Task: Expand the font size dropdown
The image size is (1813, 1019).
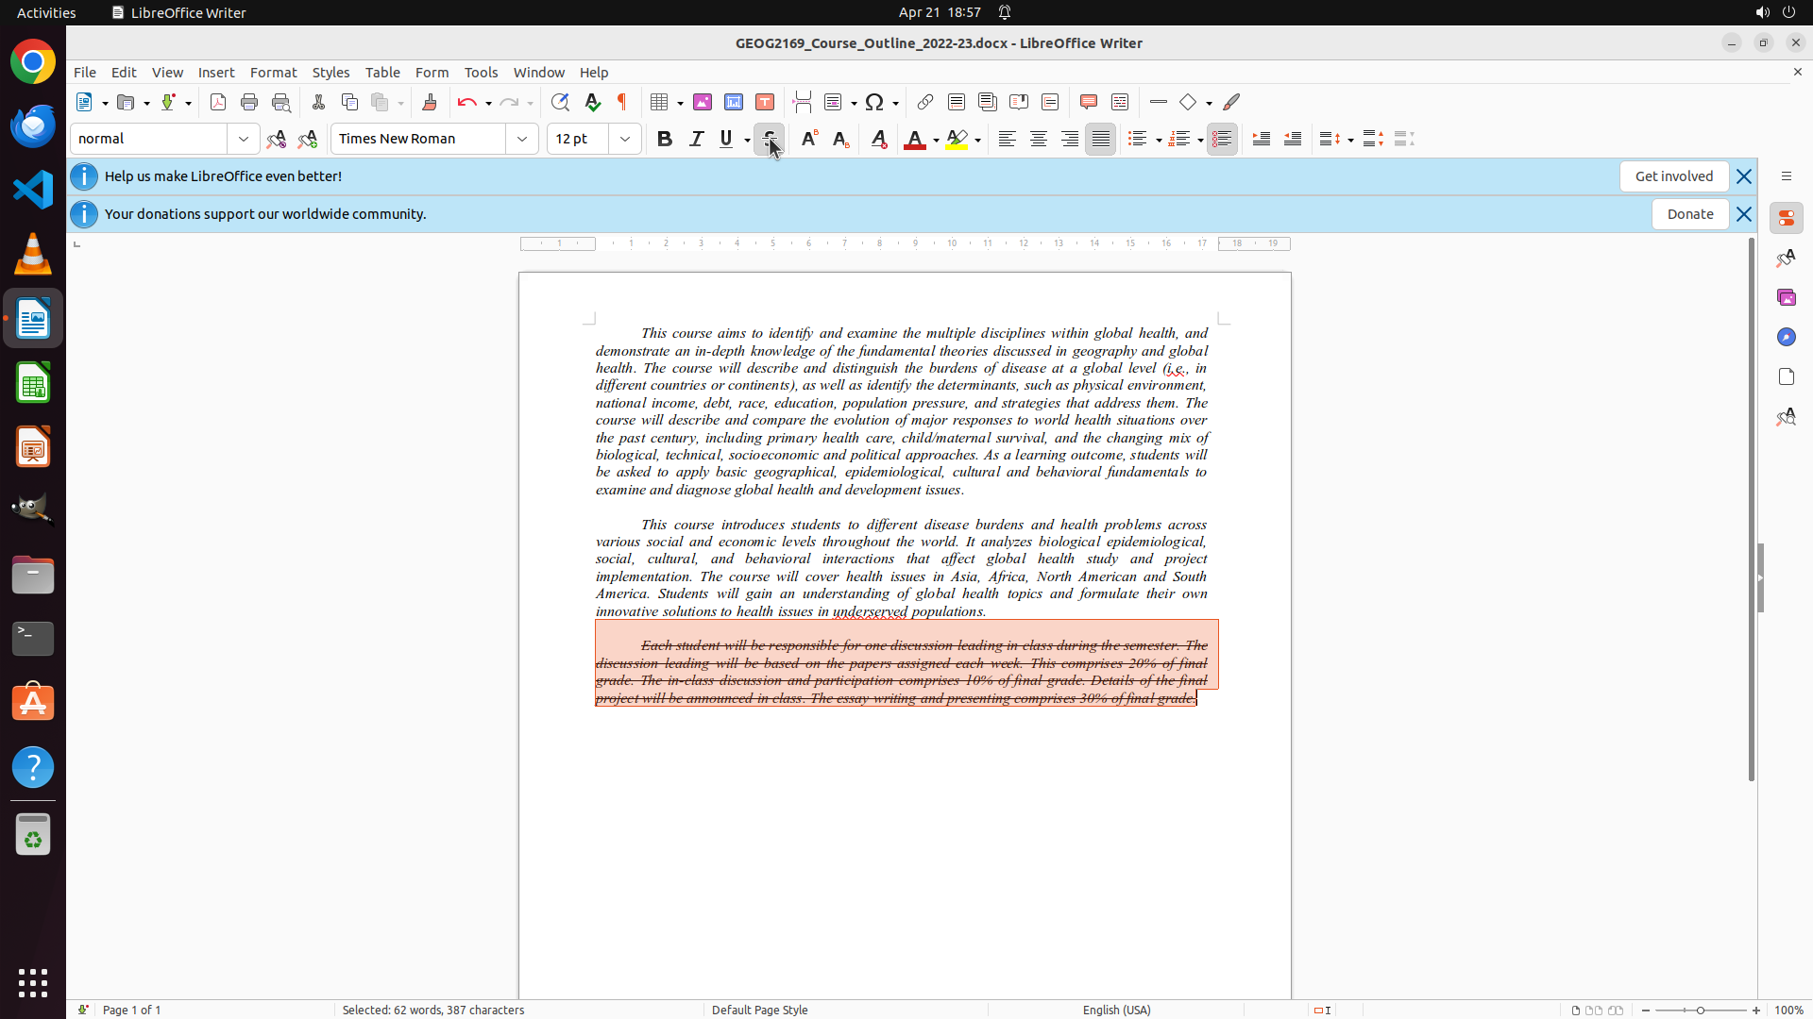Action: pyautogui.click(x=625, y=139)
